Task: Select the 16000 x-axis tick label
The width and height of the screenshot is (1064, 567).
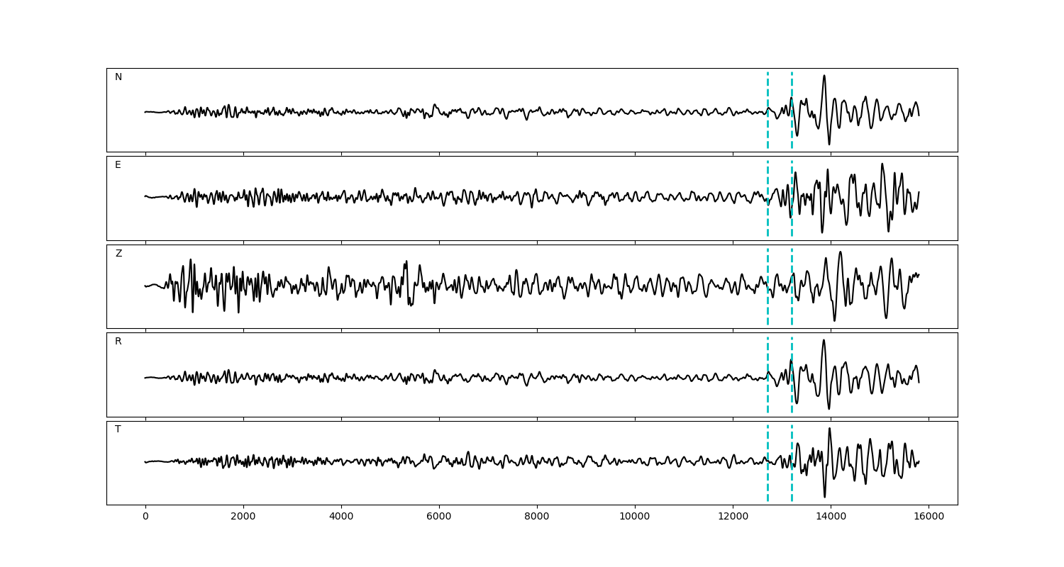Action: click(x=929, y=517)
